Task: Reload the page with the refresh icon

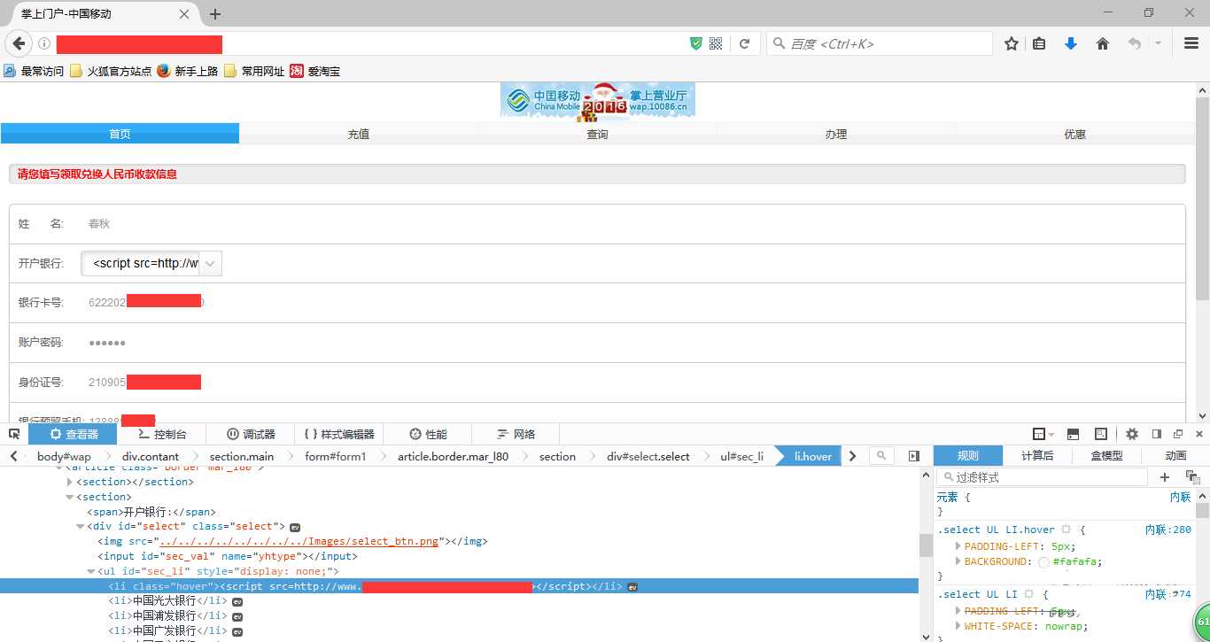Action: tap(745, 43)
